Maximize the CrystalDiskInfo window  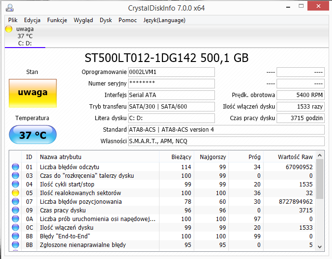tap(301, 6)
